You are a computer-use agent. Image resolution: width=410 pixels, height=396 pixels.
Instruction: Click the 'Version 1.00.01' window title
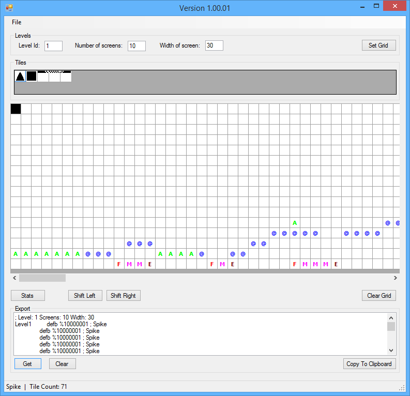[x=205, y=8]
